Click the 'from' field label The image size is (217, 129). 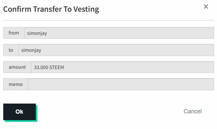[14, 33]
